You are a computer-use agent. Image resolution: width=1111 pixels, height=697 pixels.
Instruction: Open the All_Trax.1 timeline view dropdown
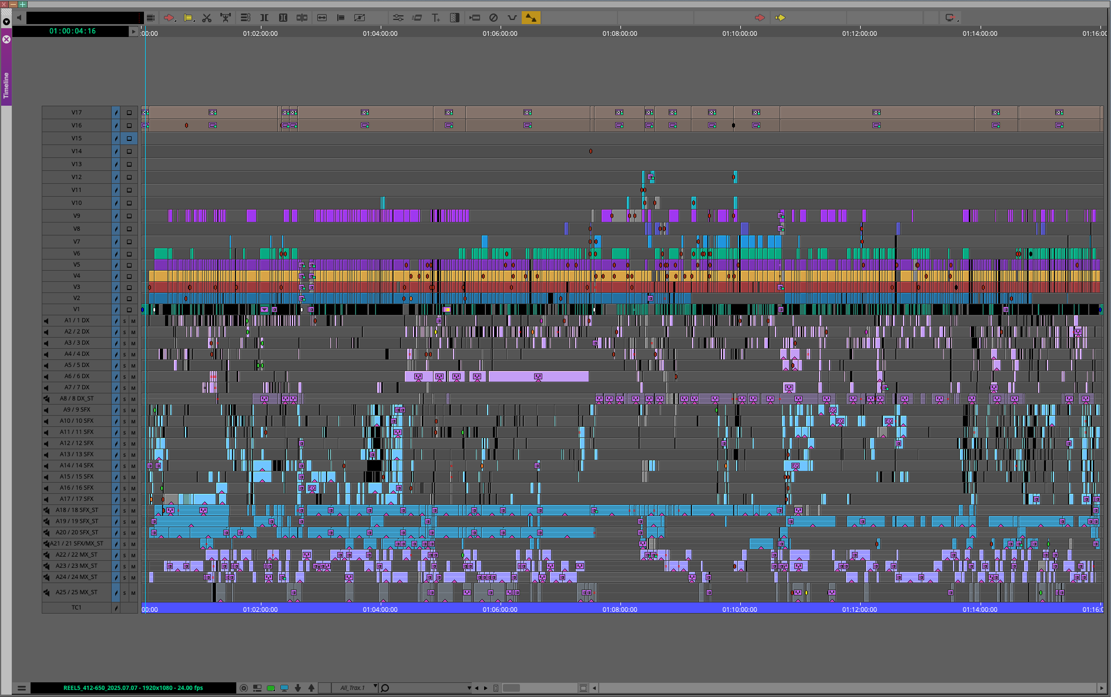(x=375, y=687)
